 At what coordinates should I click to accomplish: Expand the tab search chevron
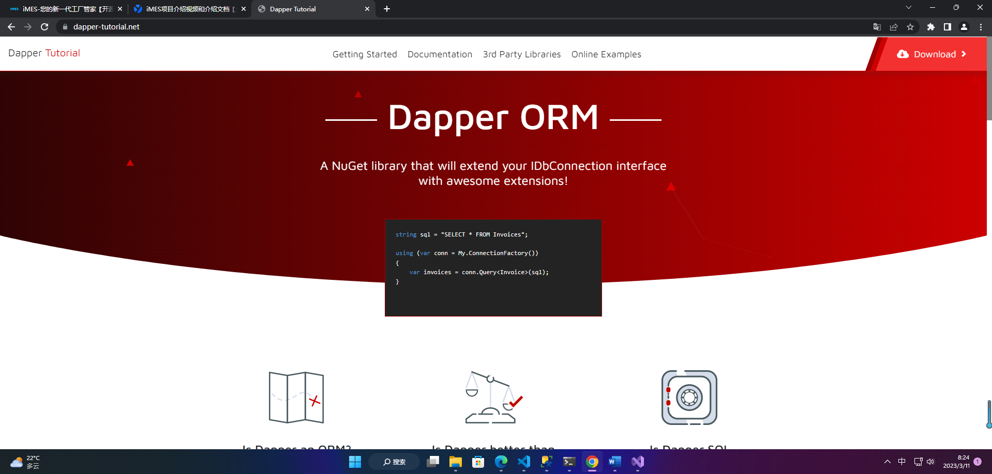(909, 7)
